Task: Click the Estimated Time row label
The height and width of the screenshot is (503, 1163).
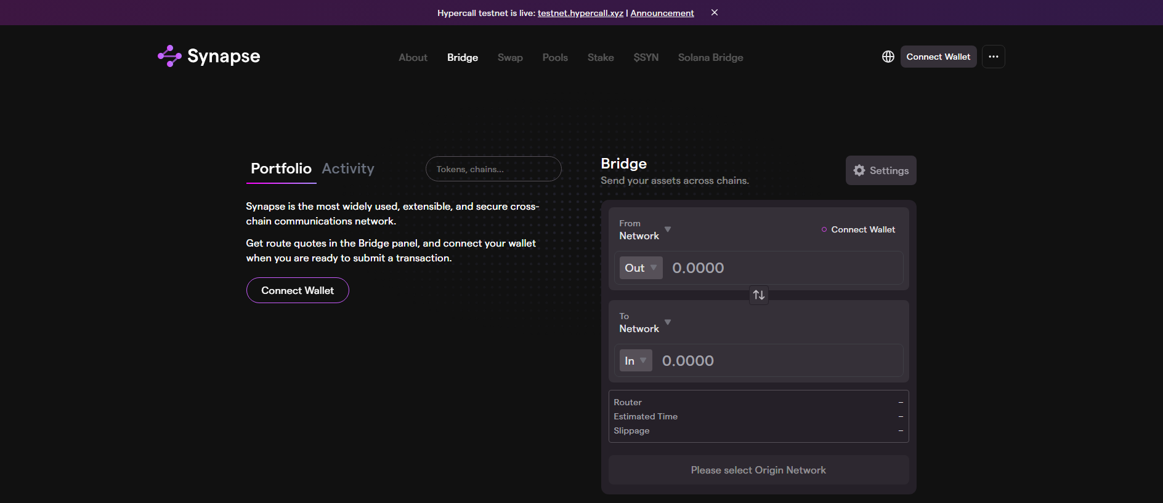Action: point(646,416)
